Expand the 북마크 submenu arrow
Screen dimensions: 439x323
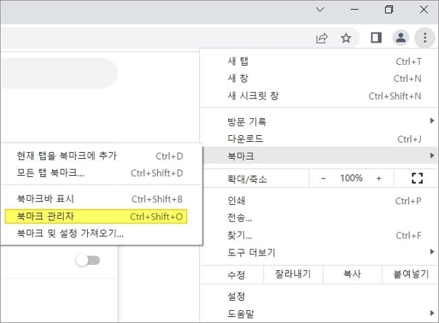pos(432,155)
